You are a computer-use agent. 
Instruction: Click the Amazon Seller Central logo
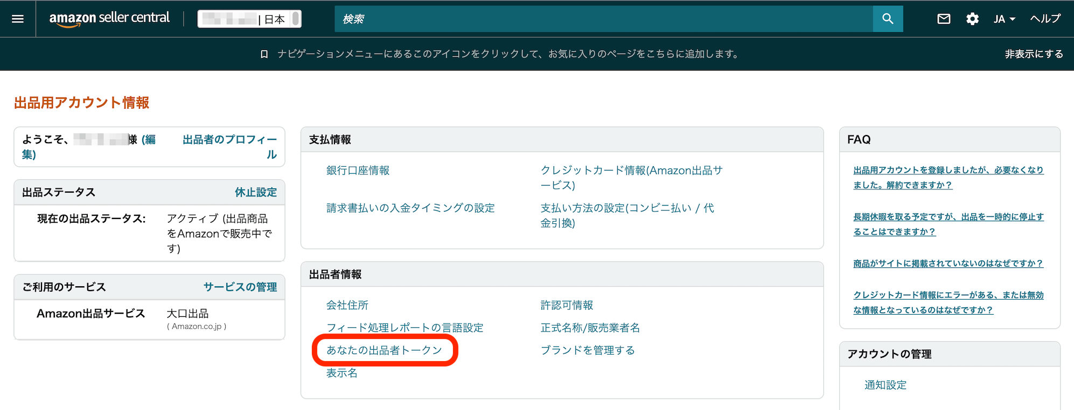coord(109,18)
